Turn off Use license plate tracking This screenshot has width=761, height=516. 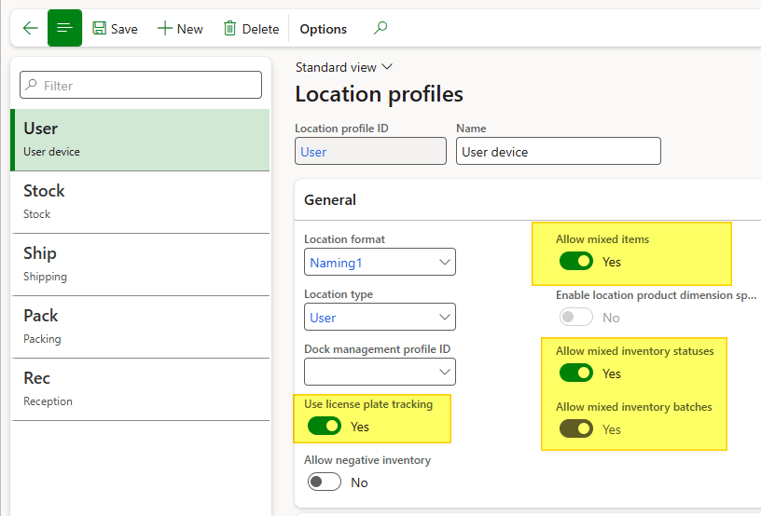point(324,427)
